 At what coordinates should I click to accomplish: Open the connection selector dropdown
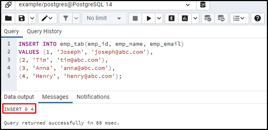[187, 5]
